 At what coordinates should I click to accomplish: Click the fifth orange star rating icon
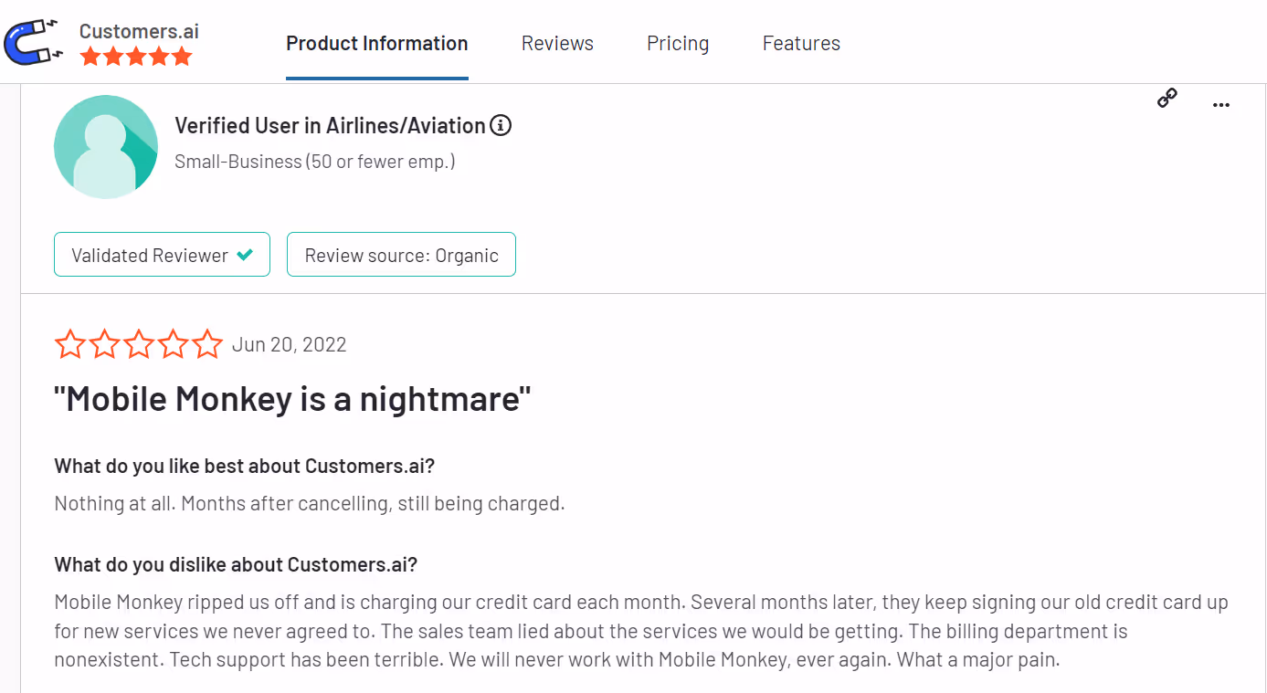pyautogui.click(x=181, y=56)
